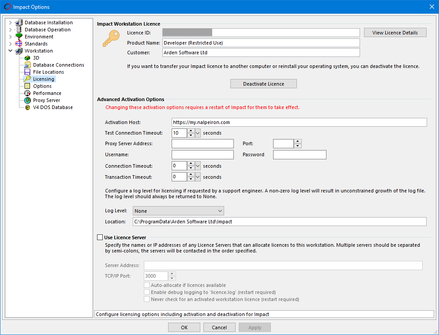Increase the TCP/IP Port value

(x=172, y=274)
